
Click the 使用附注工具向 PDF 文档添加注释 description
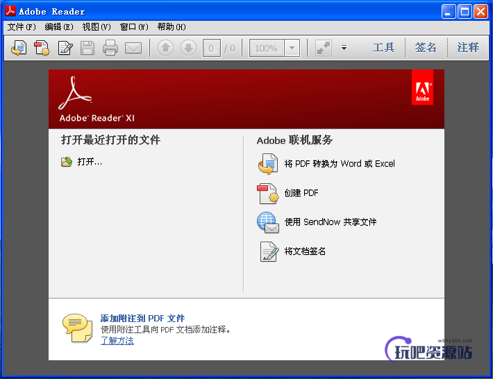click(166, 330)
